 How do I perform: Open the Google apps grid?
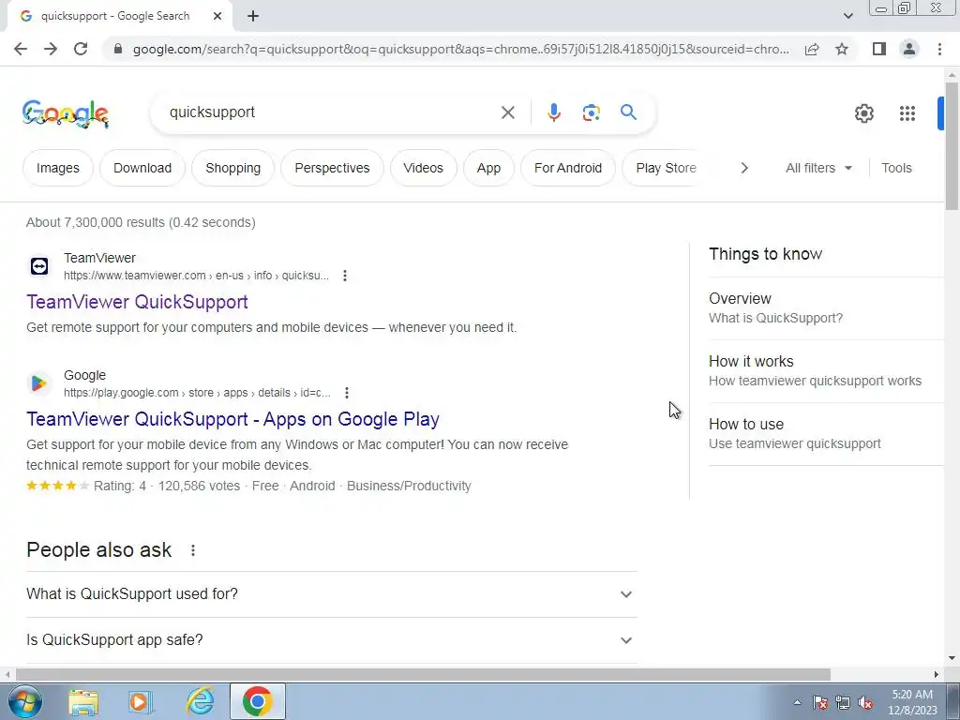point(907,113)
